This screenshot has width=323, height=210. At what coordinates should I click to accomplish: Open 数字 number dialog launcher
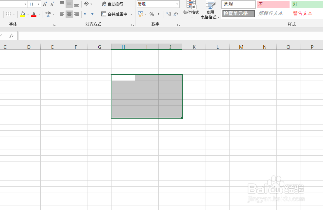click(178, 25)
